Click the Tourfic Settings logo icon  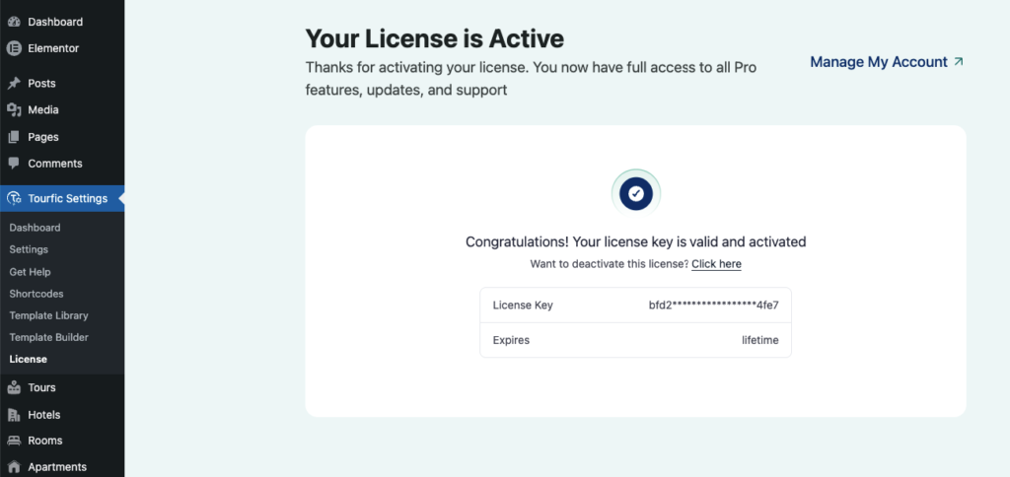(x=14, y=198)
